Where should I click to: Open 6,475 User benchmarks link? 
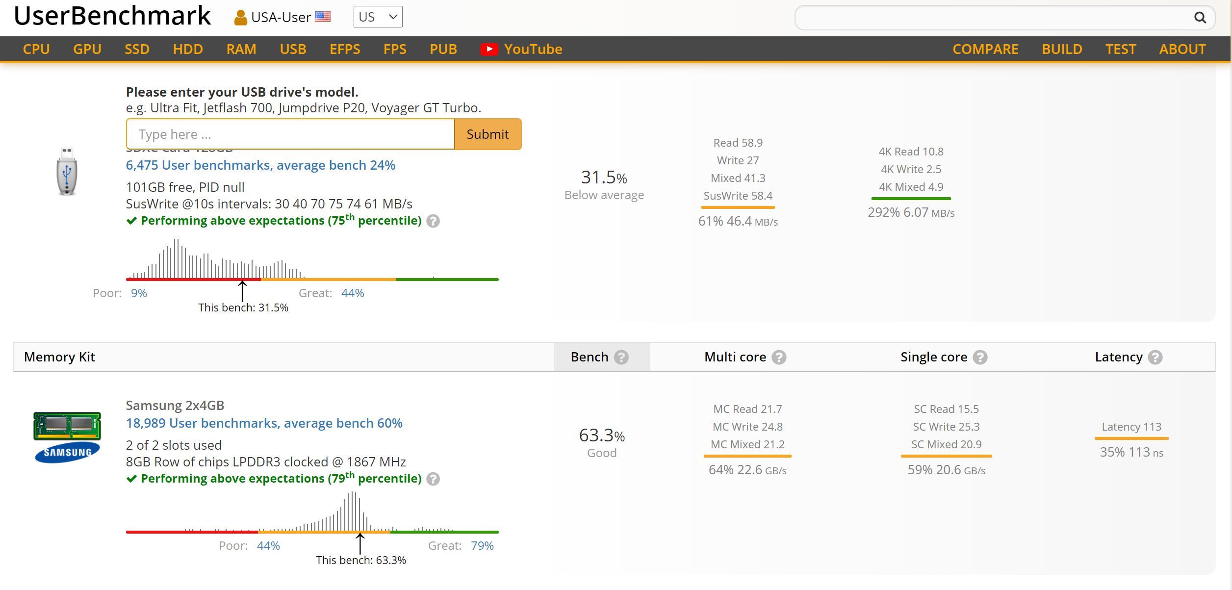pyautogui.click(x=260, y=165)
